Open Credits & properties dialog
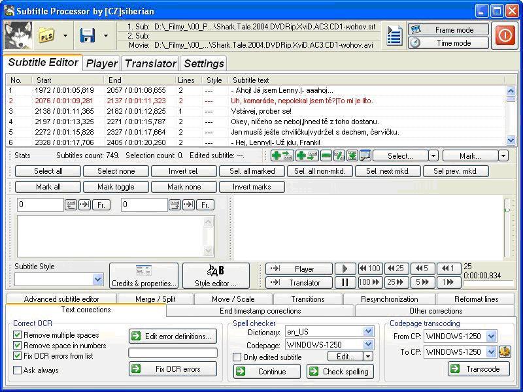The image size is (523, 392). [x=144, y=276]
